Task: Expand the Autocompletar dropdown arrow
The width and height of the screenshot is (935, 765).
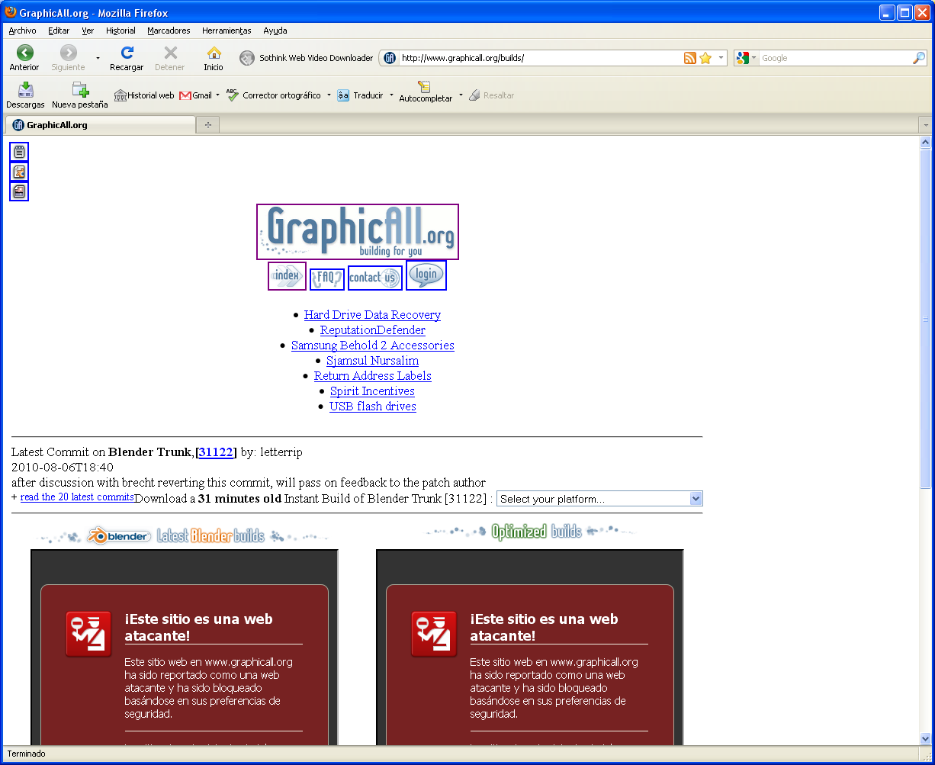Action: tap(461, 95)
